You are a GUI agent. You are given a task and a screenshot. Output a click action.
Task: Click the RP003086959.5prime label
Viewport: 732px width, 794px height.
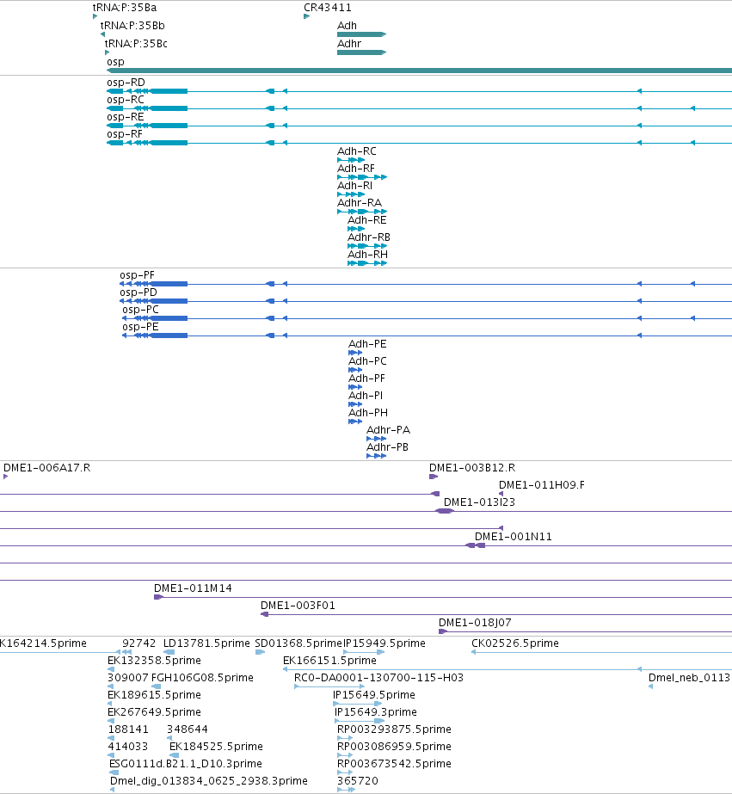point(394,747)
